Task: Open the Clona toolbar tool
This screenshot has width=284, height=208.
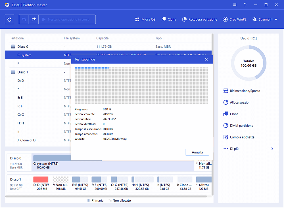Action: coord(169,19)
